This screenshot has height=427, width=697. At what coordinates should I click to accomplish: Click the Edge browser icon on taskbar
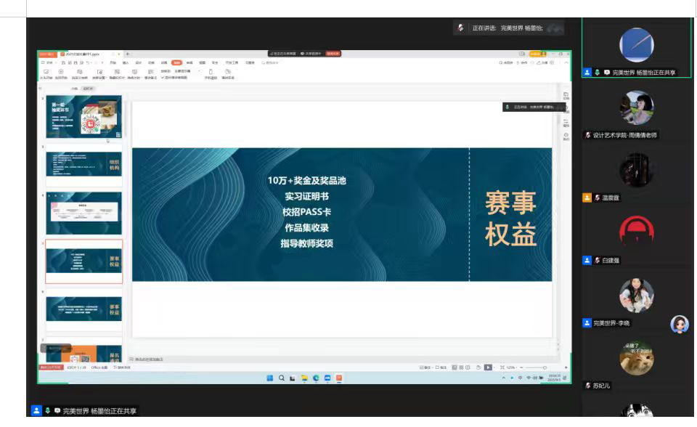click(316, 378)
